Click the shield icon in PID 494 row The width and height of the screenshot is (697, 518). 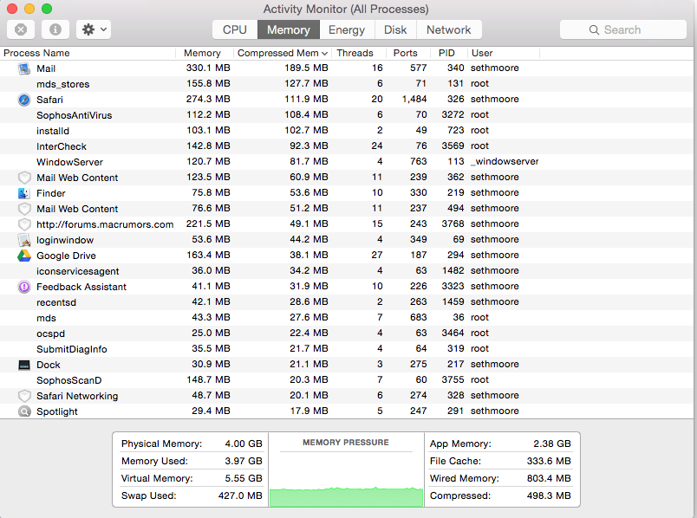pos(24,209)
